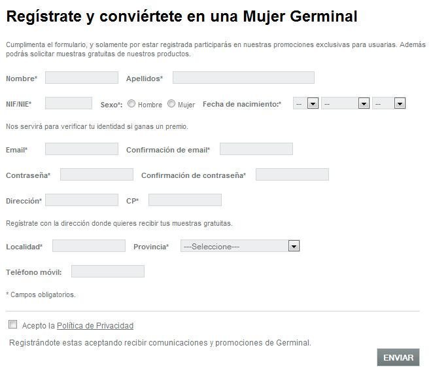431x373 pixels.
Task: Click the 'Provincia*' label
Action: click(151, 247)
